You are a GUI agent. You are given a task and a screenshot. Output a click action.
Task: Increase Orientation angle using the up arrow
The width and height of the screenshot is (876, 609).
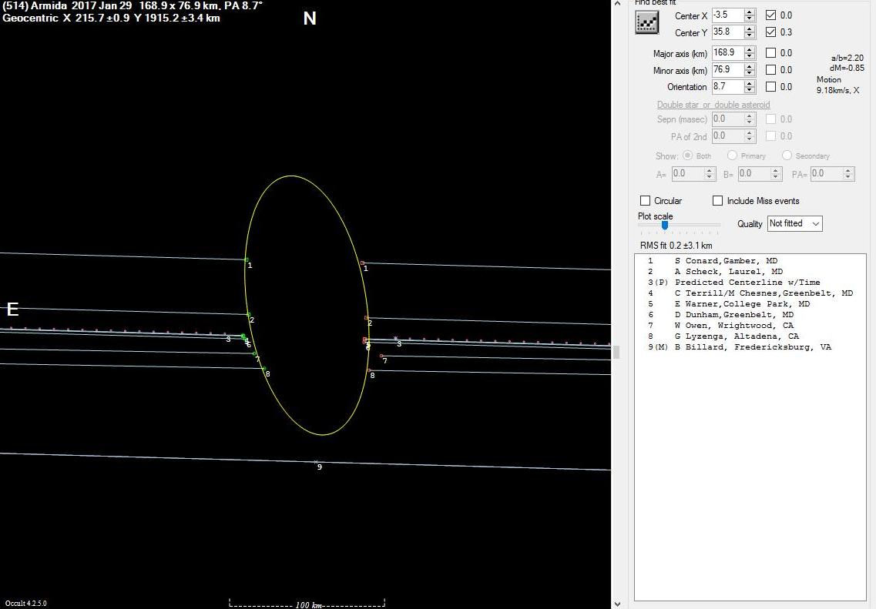pyautogui.click(x=750, y=83)
